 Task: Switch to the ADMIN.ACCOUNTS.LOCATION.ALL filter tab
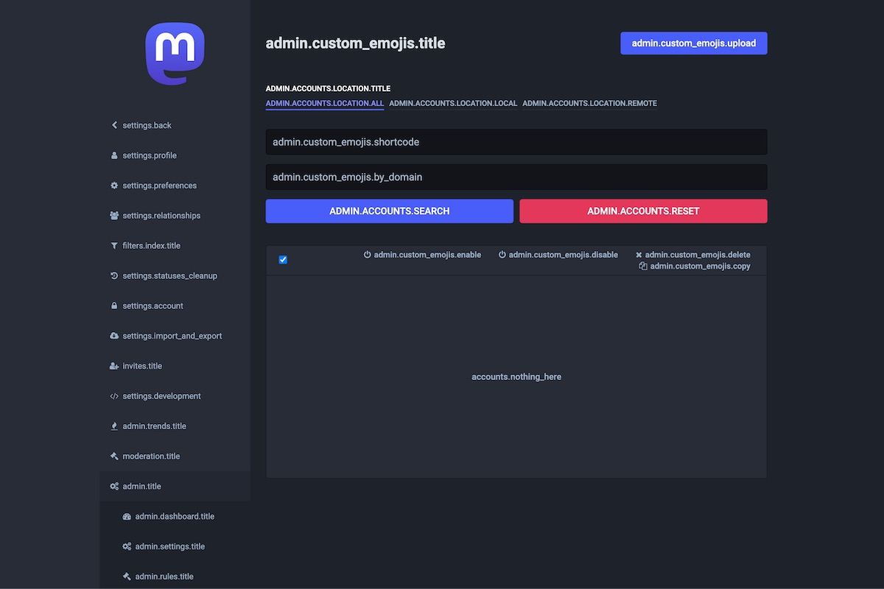[x=324, y=104]
